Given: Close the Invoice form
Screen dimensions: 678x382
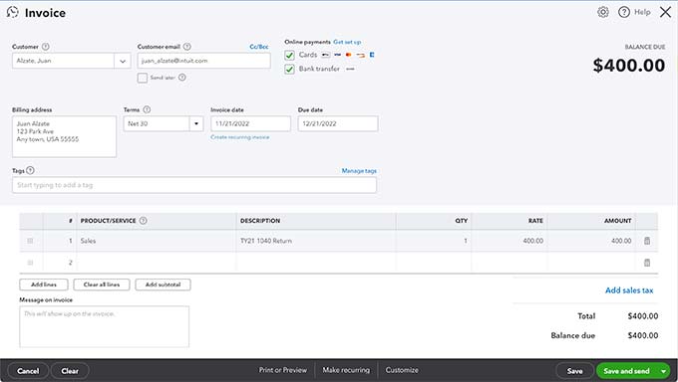Looking at the screenshot, I should [x=665, y=12].
